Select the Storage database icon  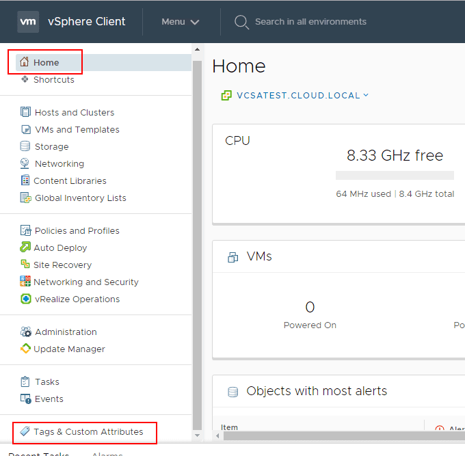coord(25,146)
